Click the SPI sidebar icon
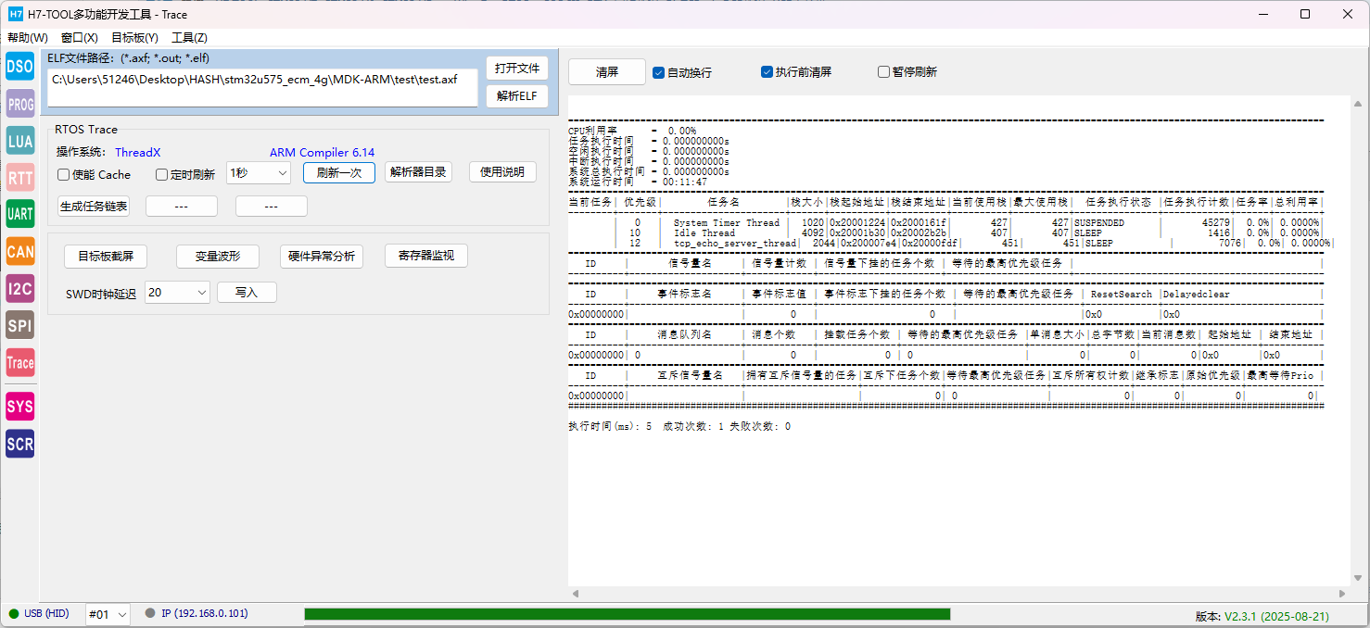This screenshot has width=1370, height=628. [x=19, y=325]
